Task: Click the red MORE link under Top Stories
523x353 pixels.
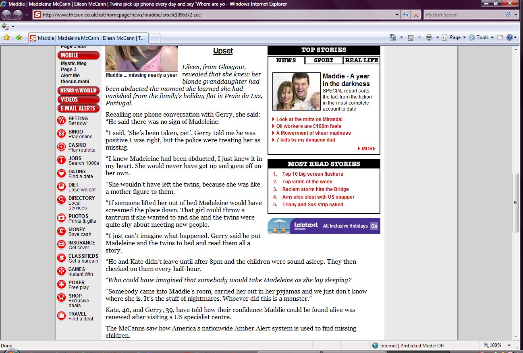Action: tap(367, 149)
